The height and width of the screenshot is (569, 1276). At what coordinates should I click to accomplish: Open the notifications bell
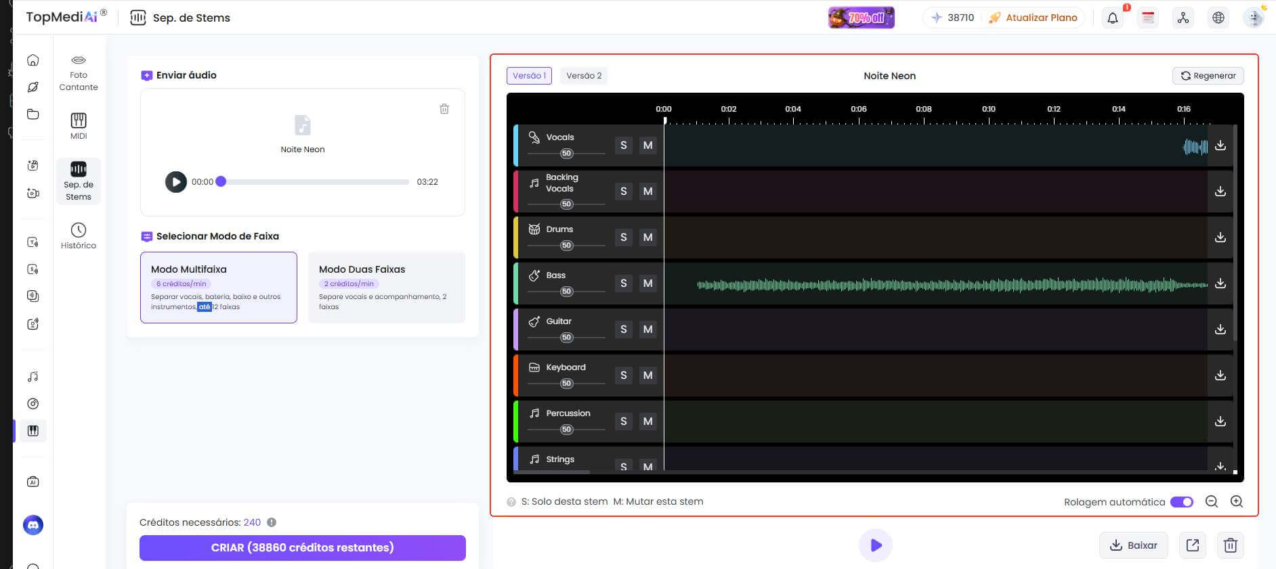(1112, 18)
